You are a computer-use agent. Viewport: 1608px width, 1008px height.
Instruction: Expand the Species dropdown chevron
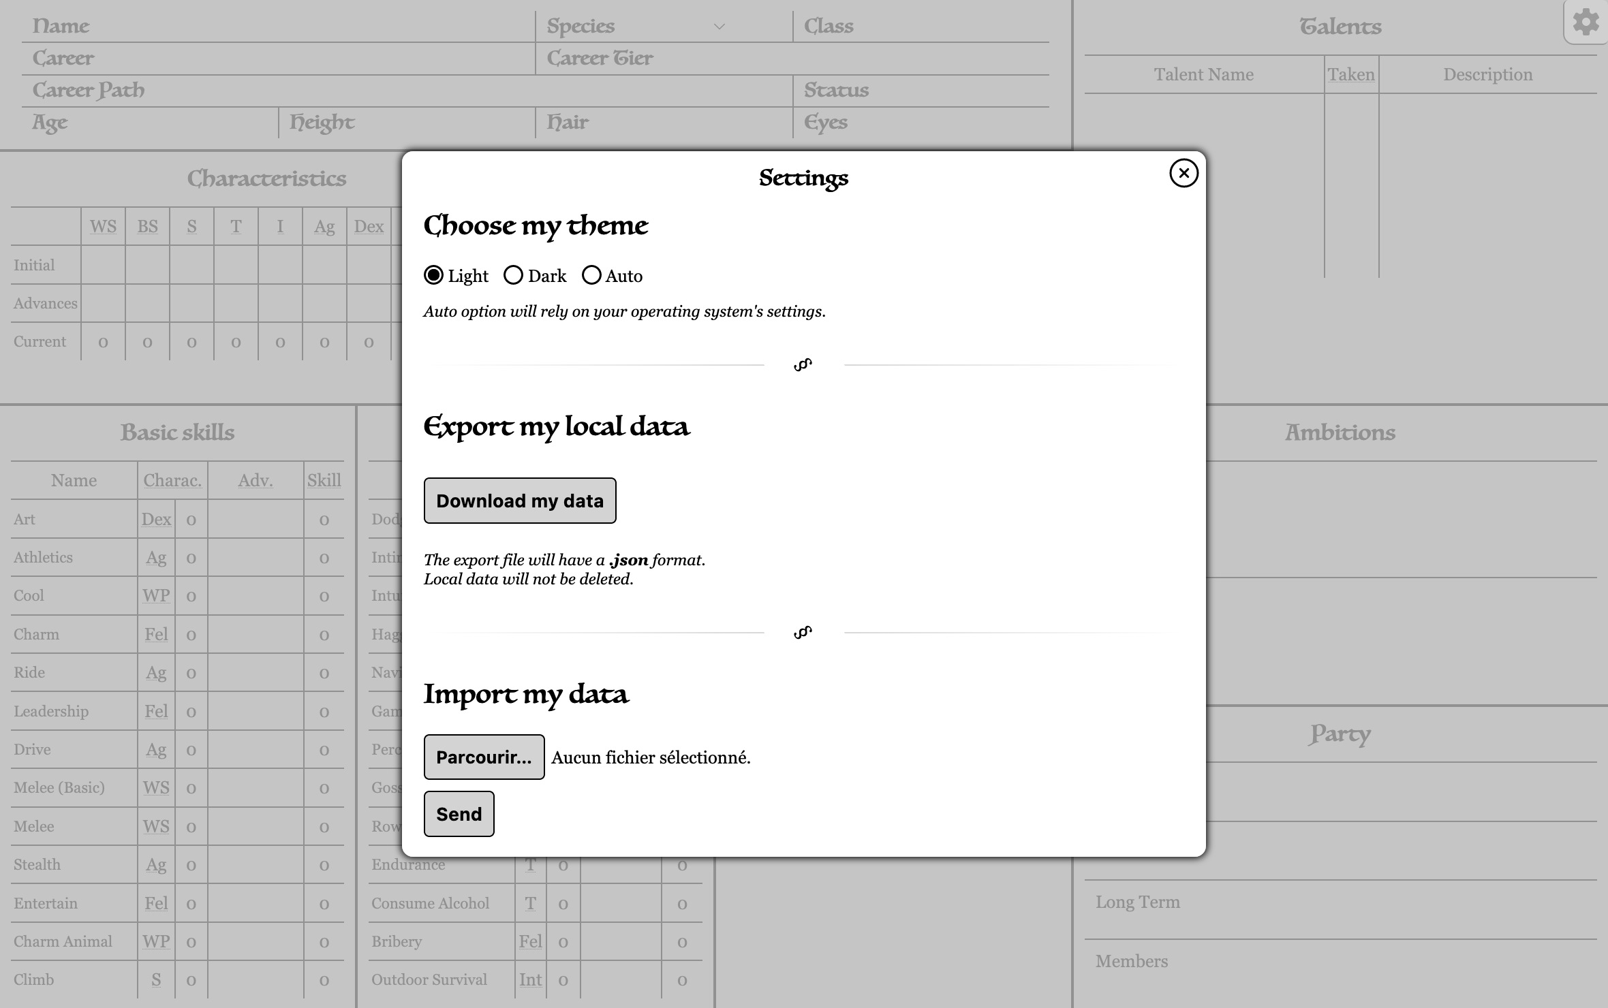(x=719, y=27)
